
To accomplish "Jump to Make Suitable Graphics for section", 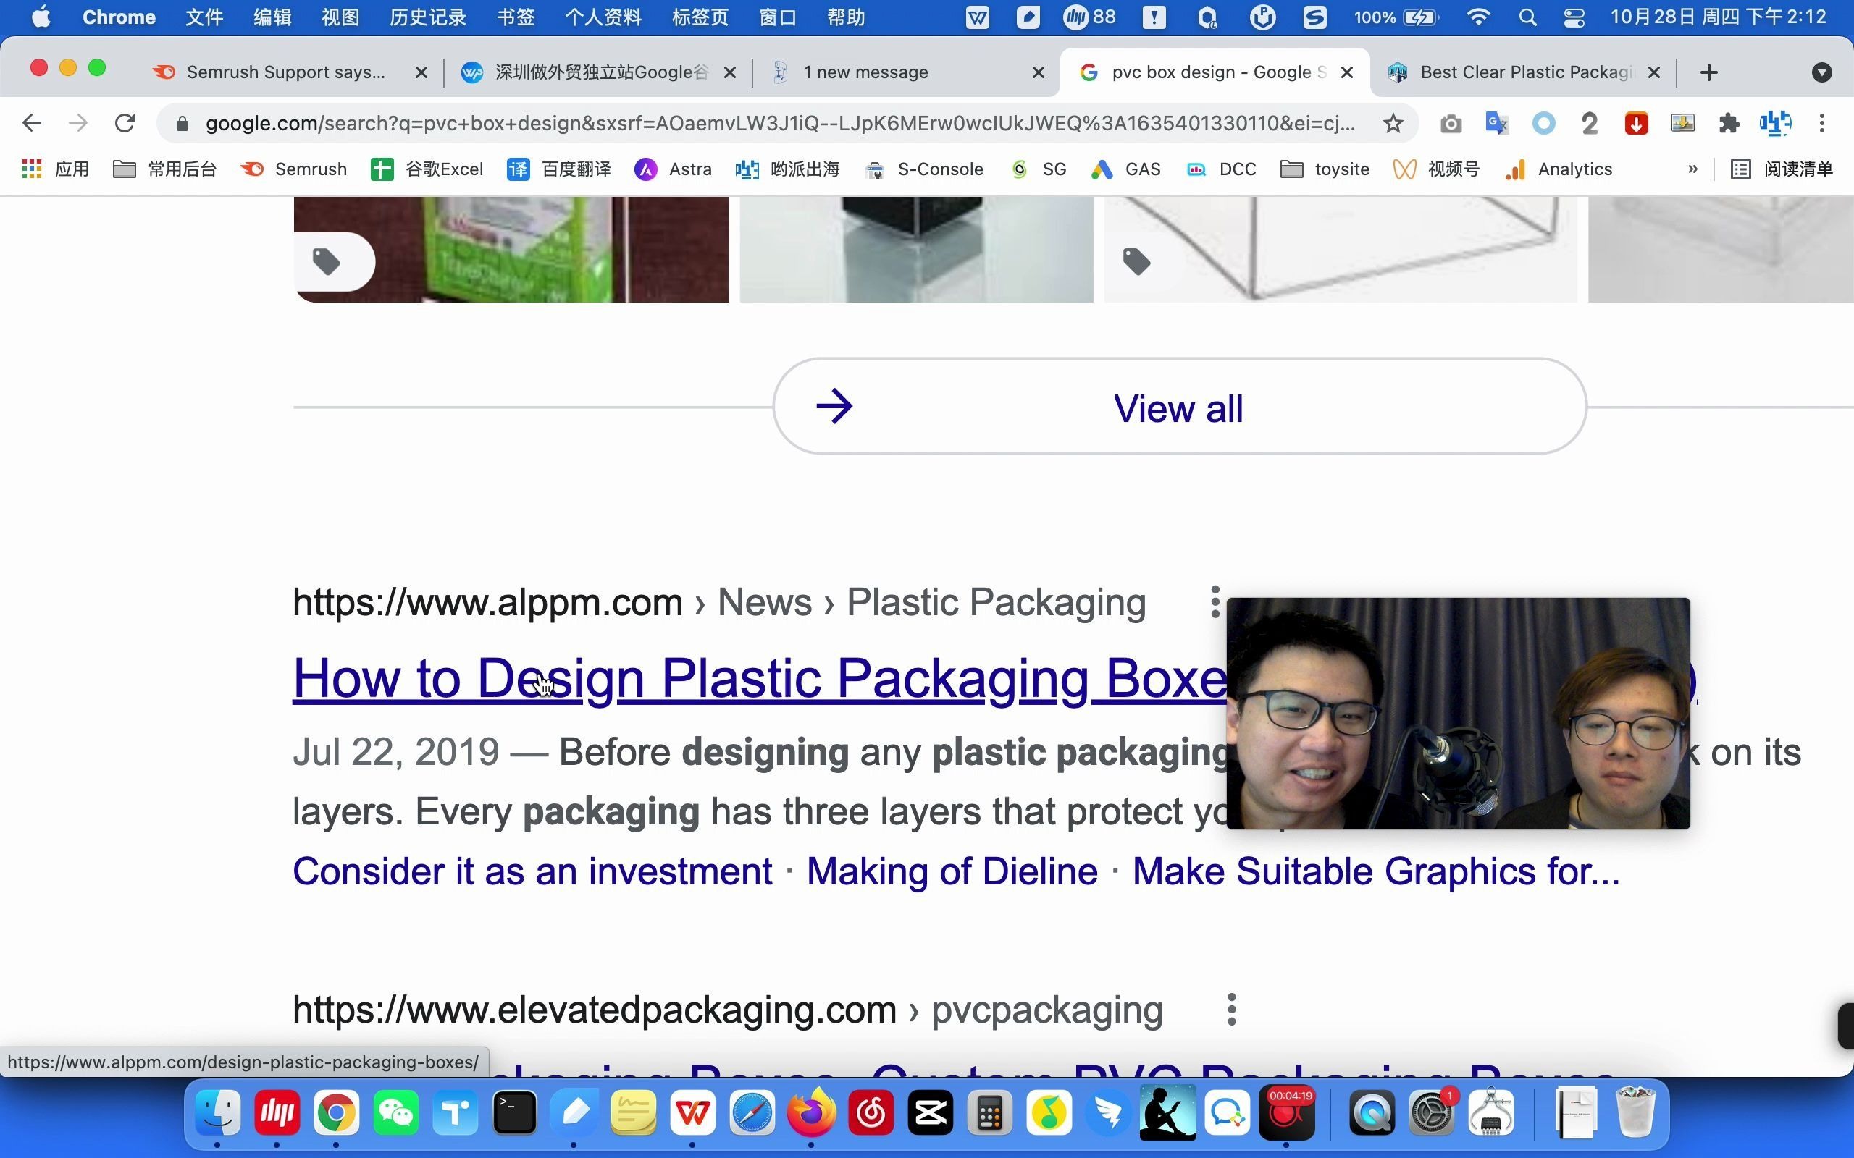I will (1376, 871).
